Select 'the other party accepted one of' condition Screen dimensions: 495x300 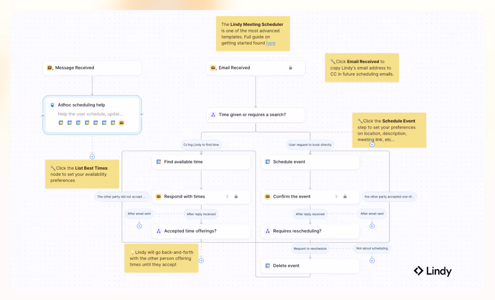pyautogui.click(x=389, y=197)
